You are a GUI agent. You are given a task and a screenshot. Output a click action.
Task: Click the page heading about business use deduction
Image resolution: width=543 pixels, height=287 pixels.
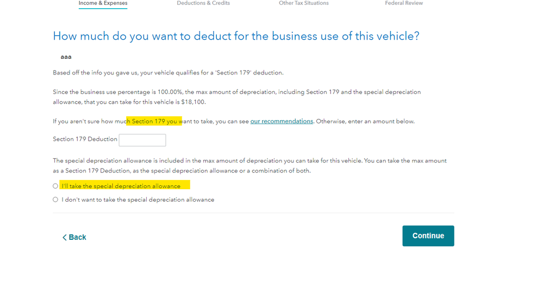point(236,36)
